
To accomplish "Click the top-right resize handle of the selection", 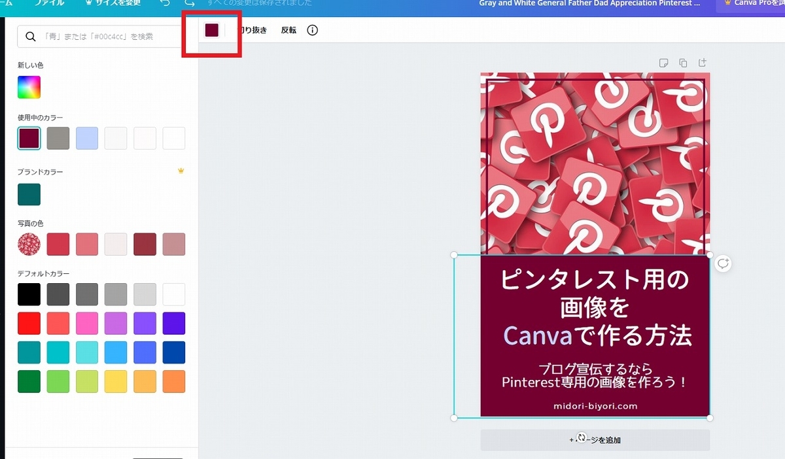I will 710,254.
